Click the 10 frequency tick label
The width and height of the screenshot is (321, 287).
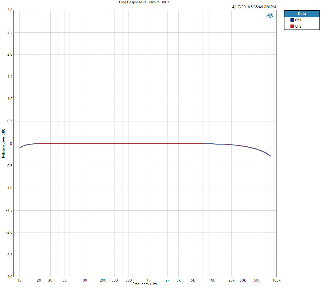point(19,280)
